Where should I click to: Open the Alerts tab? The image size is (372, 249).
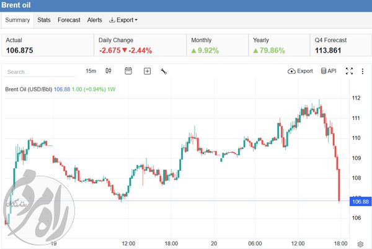pos(95,20)
